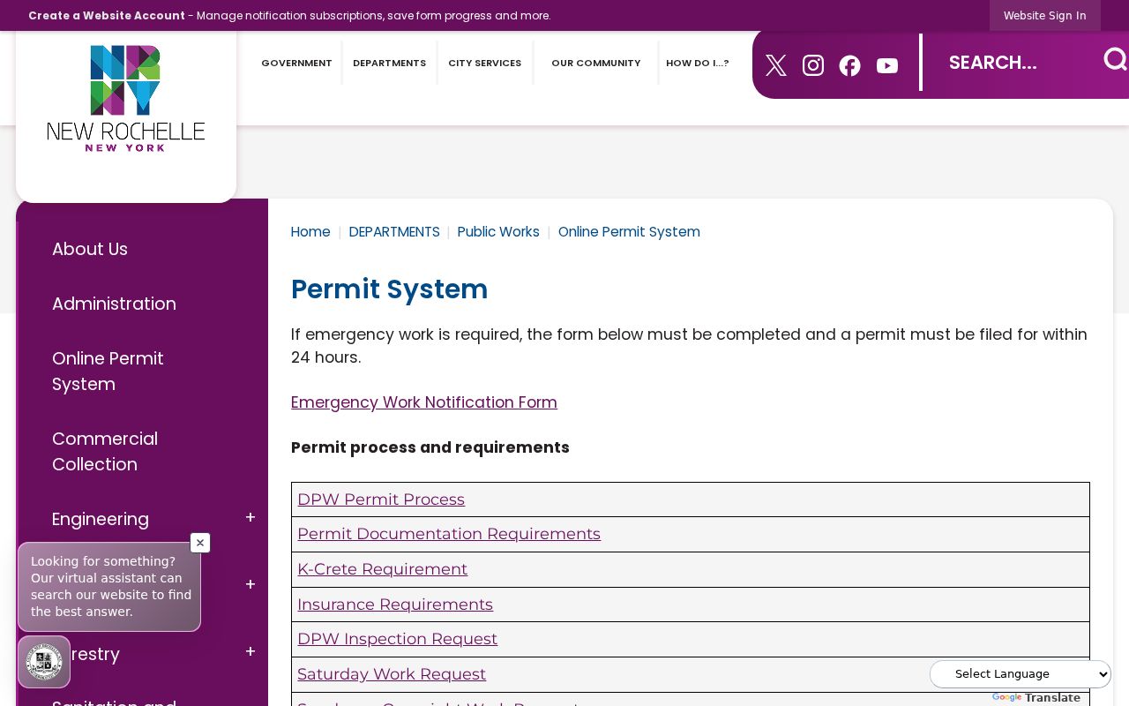This screenshot has height=706, width=1129.
Task: Open DPW Permit Process link
Action: (x=381, y=499)
